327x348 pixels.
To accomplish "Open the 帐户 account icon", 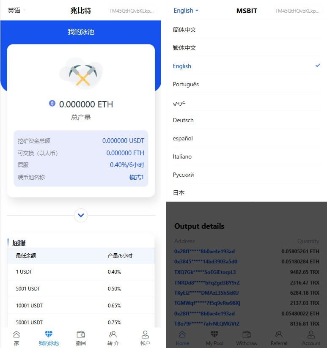I will coord(145,334).
